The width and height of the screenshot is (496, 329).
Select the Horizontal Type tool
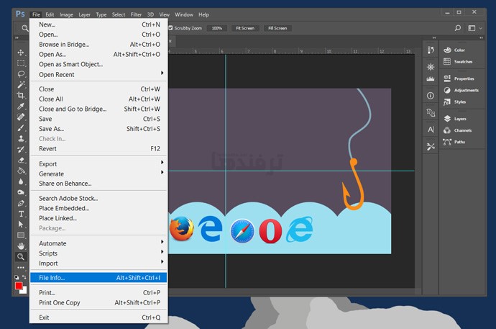coord(21,214)
